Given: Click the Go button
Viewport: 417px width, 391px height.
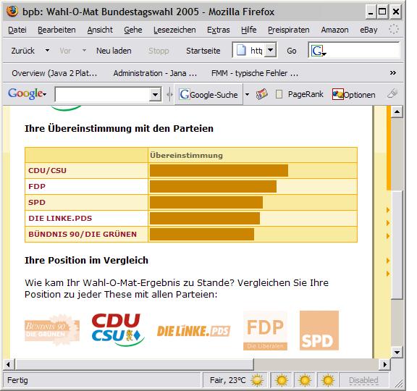Looking at the screenshot, I should (292, 51).
